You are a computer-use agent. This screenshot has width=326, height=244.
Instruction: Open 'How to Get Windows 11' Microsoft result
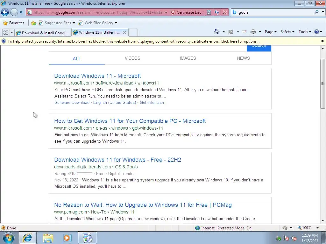[x=130, y=121]
